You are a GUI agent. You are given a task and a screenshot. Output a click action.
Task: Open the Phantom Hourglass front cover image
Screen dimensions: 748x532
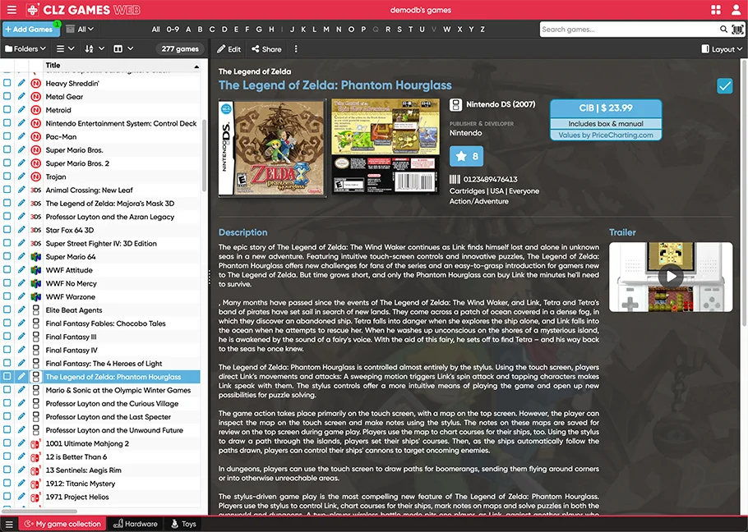pyautogui.click(x=272, y=148)
